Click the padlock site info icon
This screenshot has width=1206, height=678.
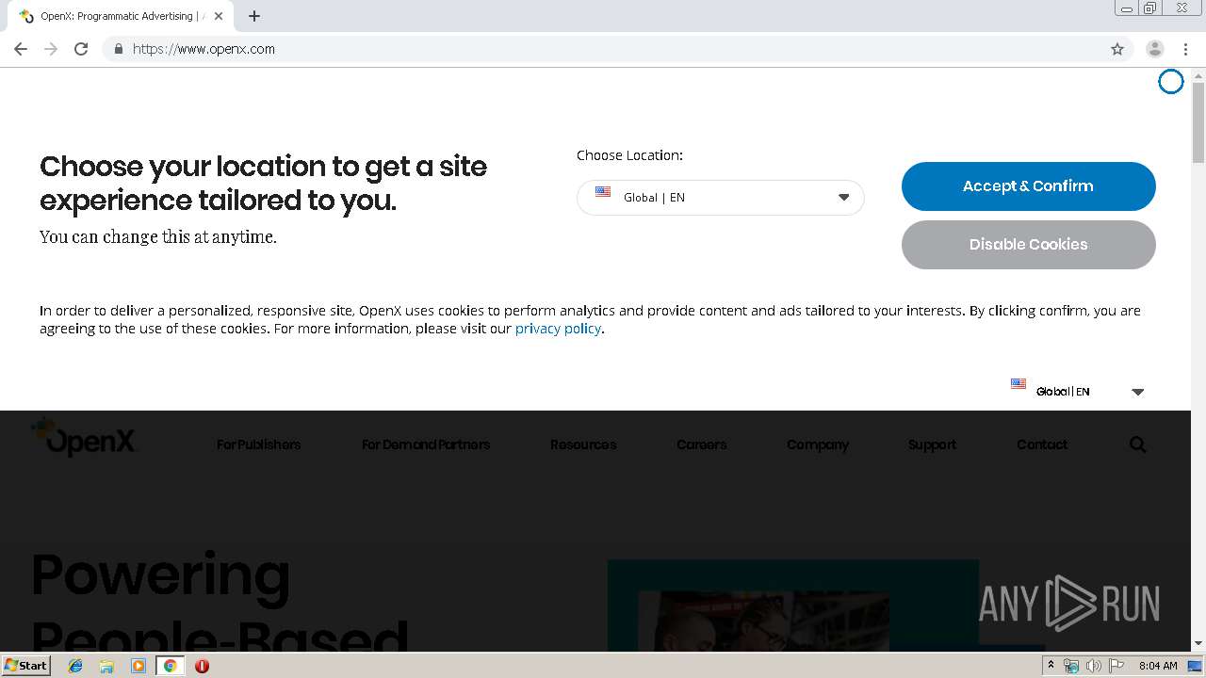click(118, 49)
